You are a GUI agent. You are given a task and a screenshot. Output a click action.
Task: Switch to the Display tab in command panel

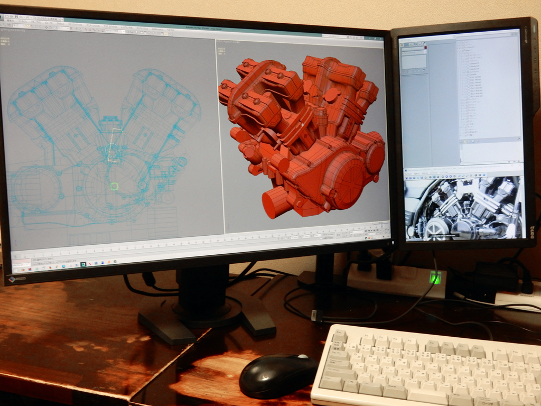tap(420, 44)
